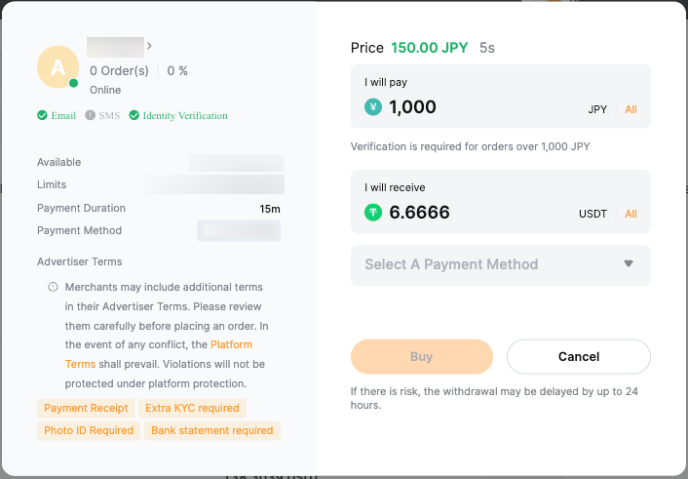Click the Advertiser Terms info icon
This screenshot has height=479, width=688.
coord(53,288)
